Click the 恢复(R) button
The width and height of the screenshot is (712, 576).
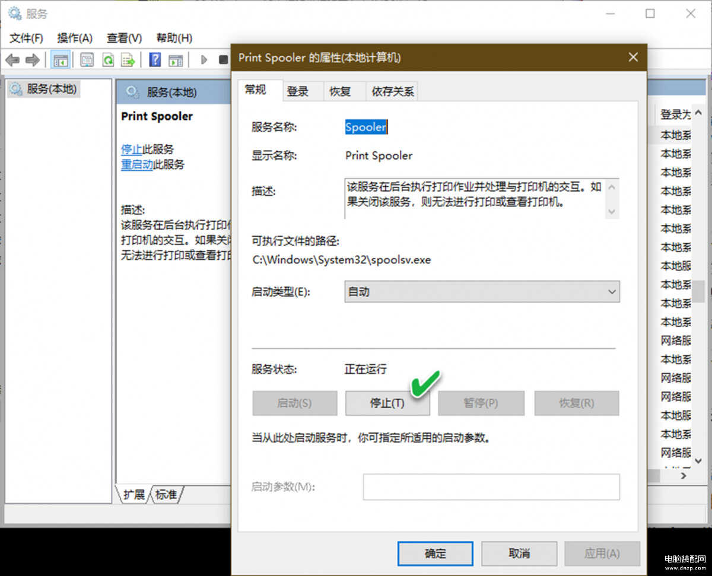tap(577, 403)
